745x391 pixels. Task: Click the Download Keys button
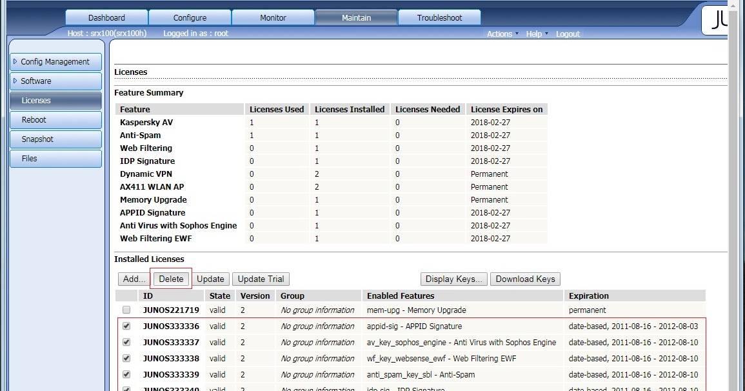[x=526, y=279]
